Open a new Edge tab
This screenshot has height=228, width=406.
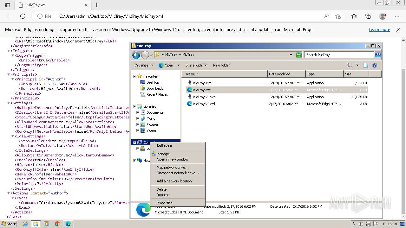[97, 5]
